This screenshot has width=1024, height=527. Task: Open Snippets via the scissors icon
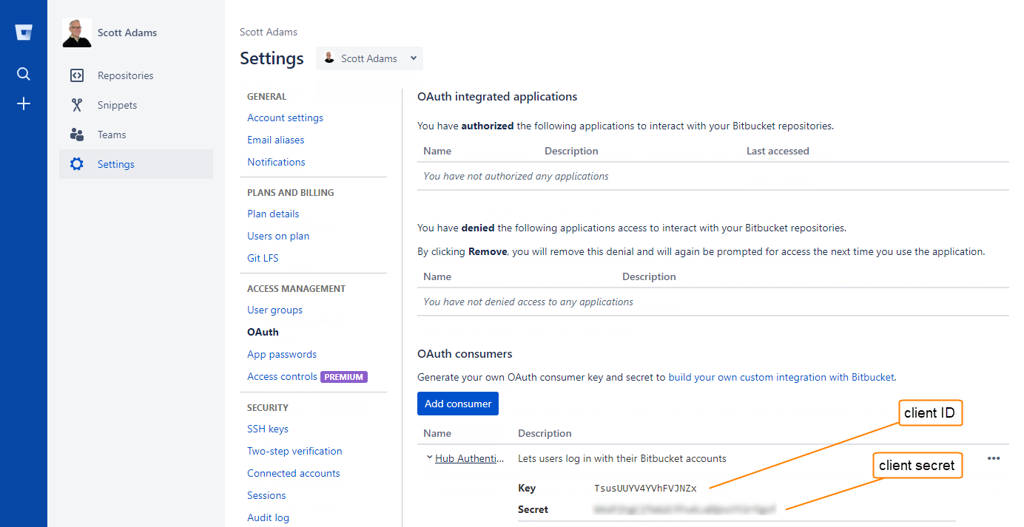[77, 104]
